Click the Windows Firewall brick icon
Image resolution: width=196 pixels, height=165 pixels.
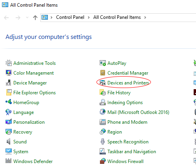103,161
